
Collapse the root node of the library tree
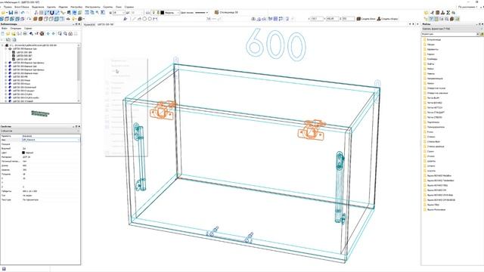click(x=2, y=45)
